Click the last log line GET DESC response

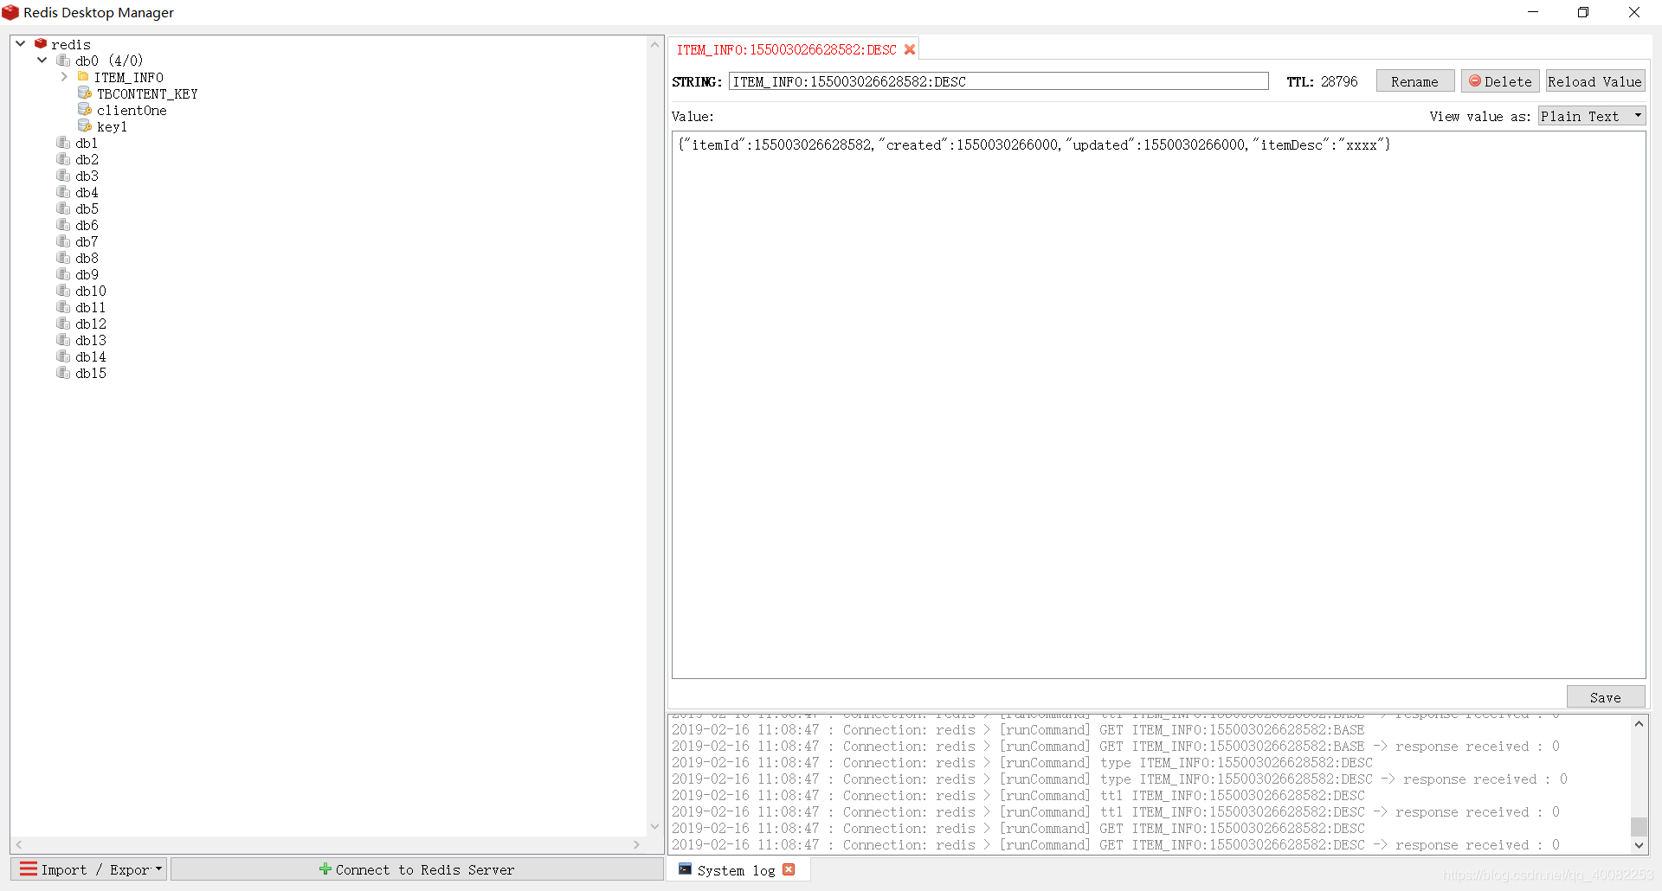pos(1116,844)
